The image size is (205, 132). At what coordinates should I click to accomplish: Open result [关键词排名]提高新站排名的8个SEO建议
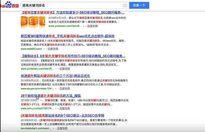(x=62, y=116)
